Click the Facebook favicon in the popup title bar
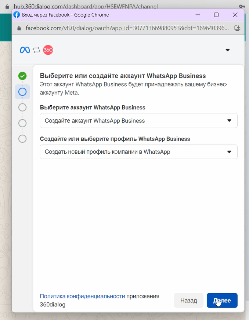The height and width of the screenshot is (320, 249). tap(17, 15)
